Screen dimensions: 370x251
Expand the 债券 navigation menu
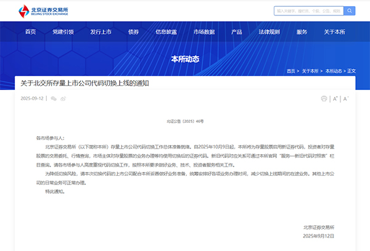(x=133, y=31)
